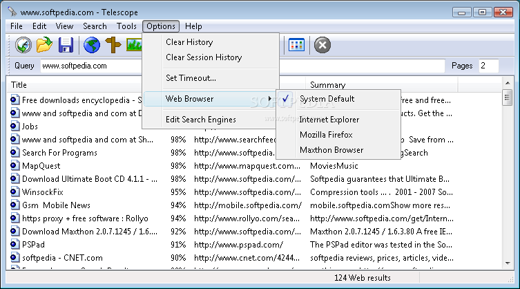Click the page icon beside WinsockFix result

(x=15, y=192)
